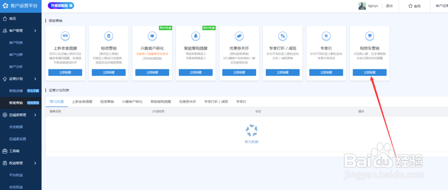The width and height of the screenshot is (448, 190).
Task: Open 客户分群 in the sidebar
Action: tap(16, 54)
